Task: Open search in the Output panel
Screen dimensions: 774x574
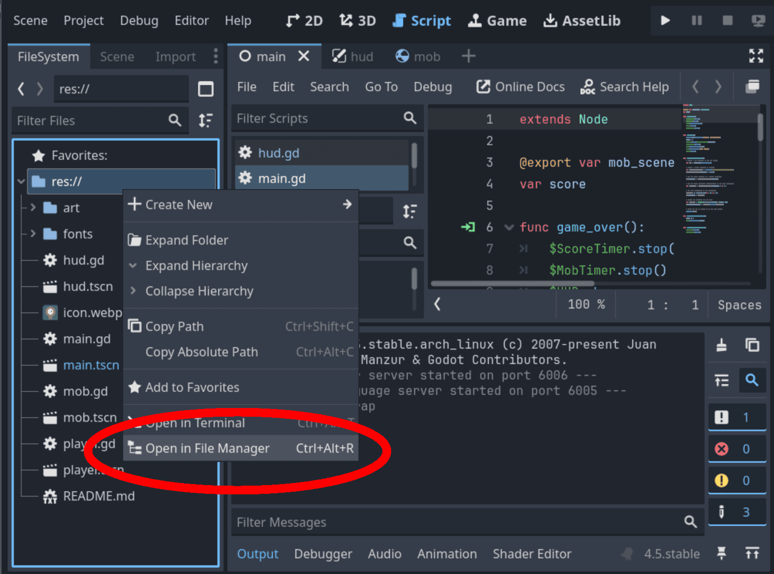Action: [752, 380]
